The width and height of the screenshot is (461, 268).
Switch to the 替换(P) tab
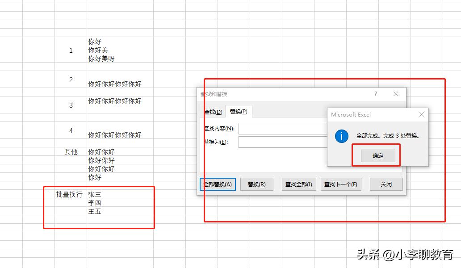coord(238,112)
